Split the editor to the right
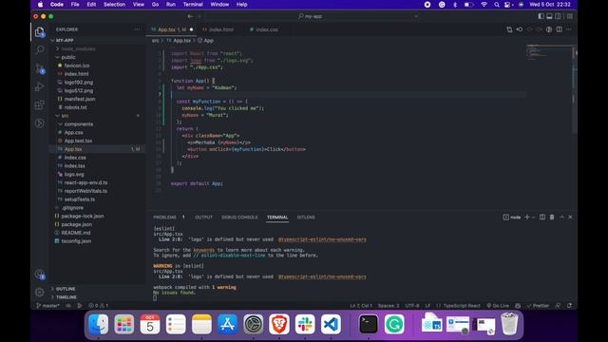This screenshot has height=342, width=608. [559, 29]
